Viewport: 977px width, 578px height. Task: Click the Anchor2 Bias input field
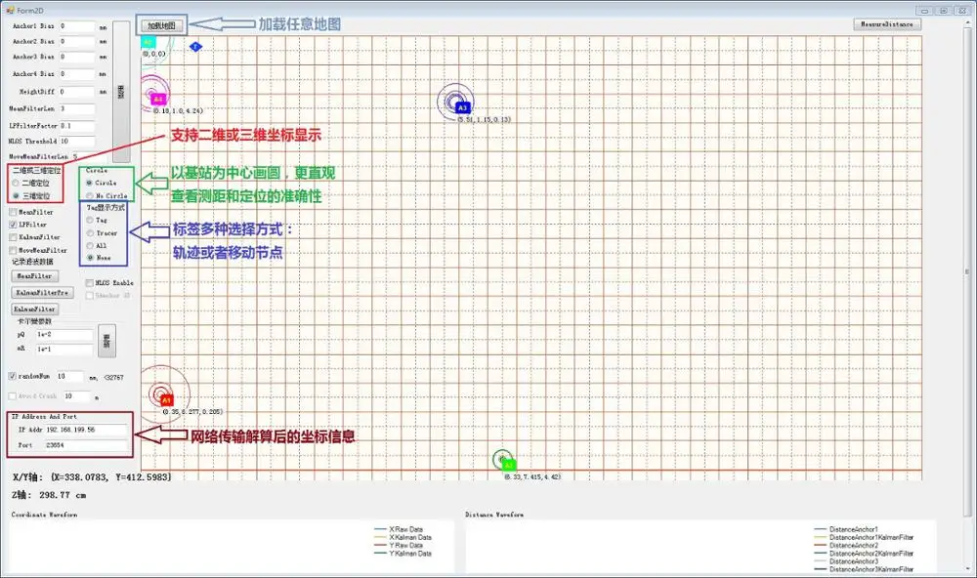click(77, 41)
